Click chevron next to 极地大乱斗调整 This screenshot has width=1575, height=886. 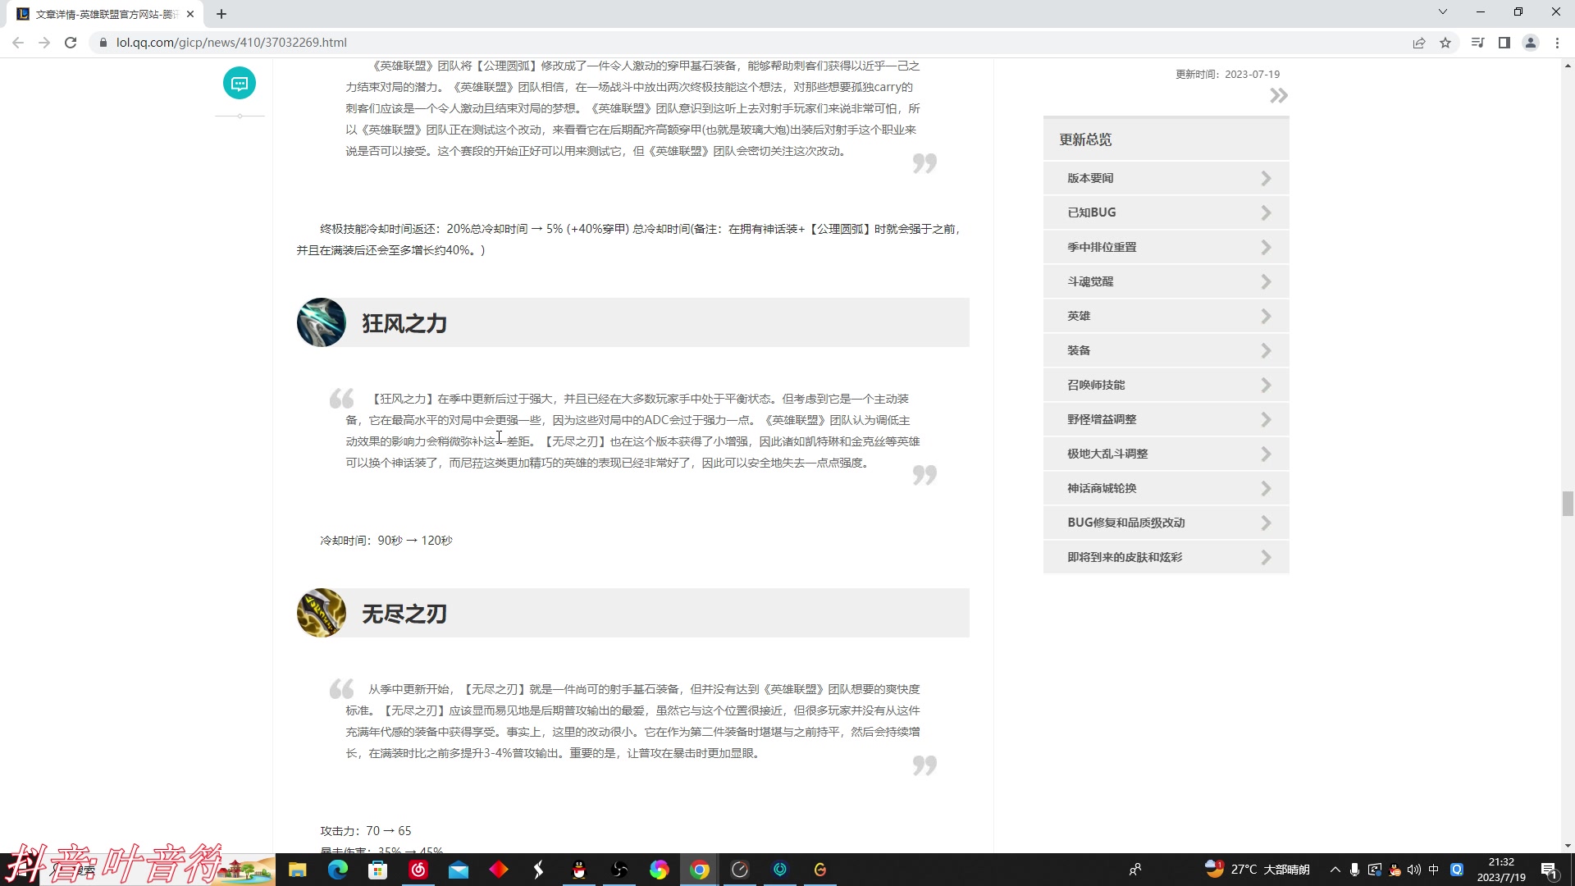coord(1266,454)
